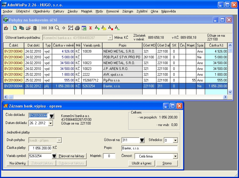The width and height of the screenshot is (239, 178).
Task: Click tree icon with red square
Action: pos(110,28)
